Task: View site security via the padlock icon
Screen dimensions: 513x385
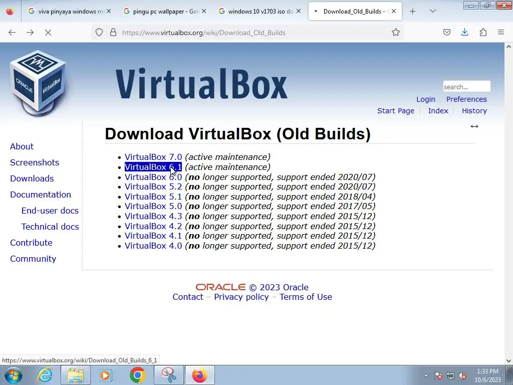Action: tap(113, 33)
